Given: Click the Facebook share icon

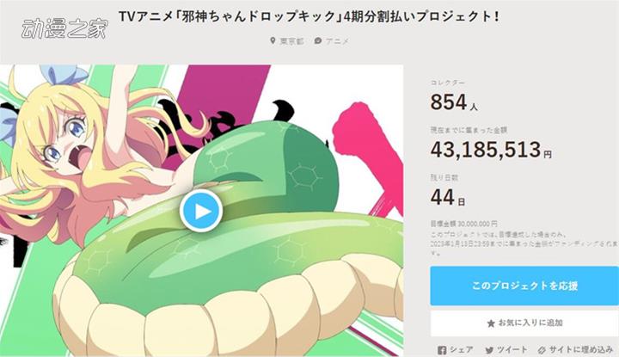Looking at the screenshot, I should (x=442, y=350).
